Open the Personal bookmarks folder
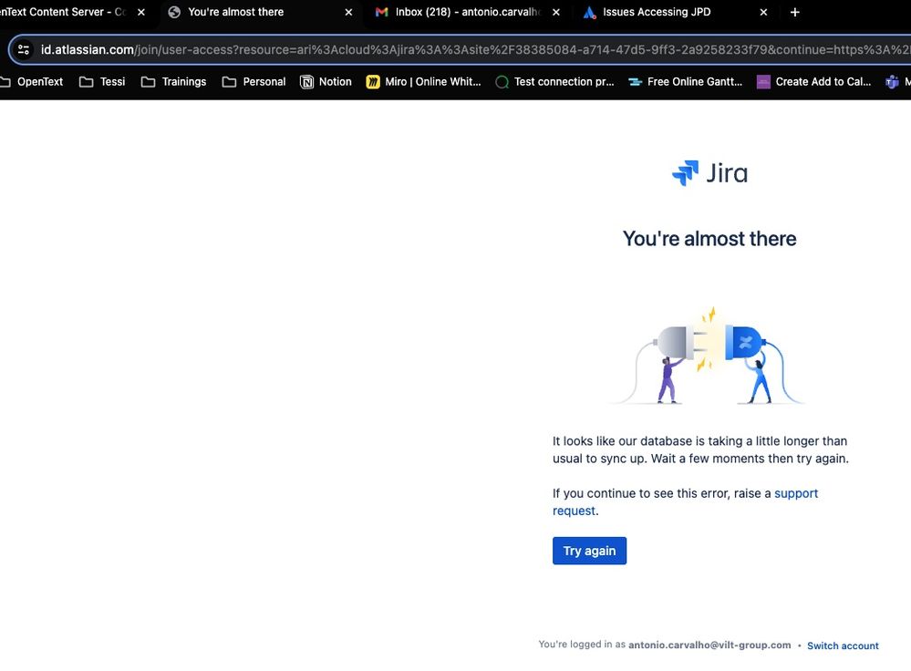911x671 pixels. click(254, 82)
